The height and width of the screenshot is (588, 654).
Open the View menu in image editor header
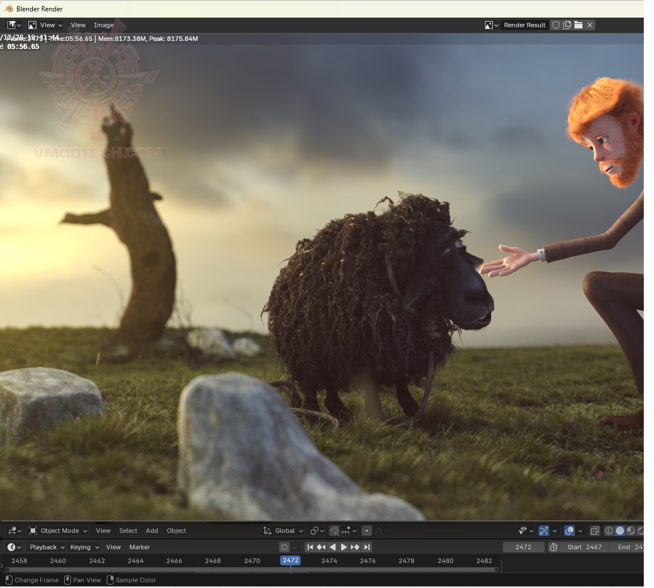tap(78, 25)
